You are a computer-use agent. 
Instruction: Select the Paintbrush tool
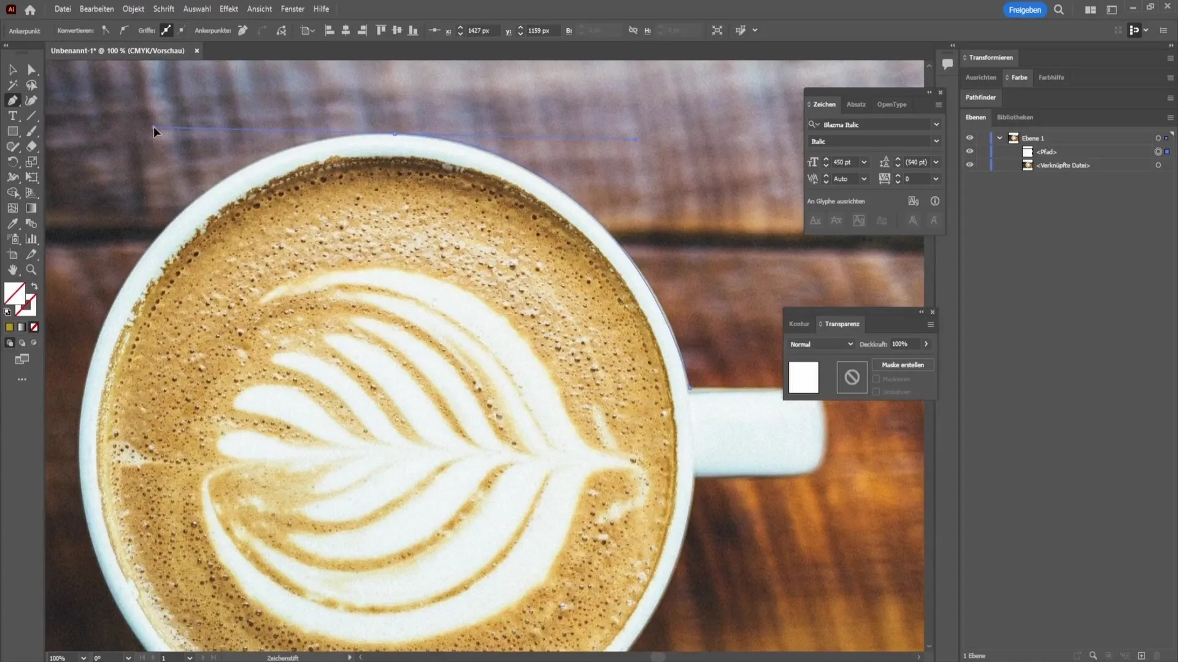(x=31, y=131)
